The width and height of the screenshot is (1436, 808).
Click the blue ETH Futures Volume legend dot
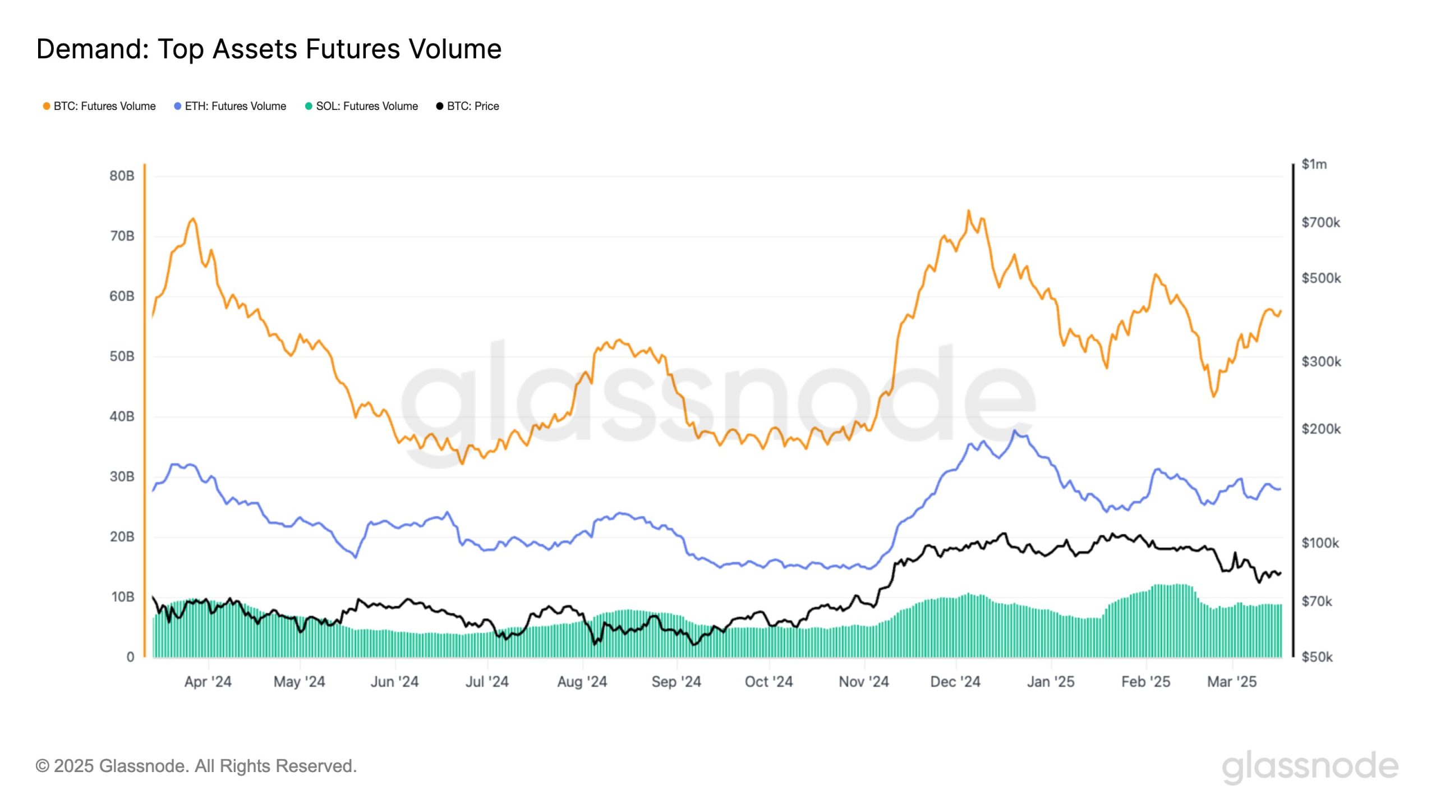[x=178, y=106]
